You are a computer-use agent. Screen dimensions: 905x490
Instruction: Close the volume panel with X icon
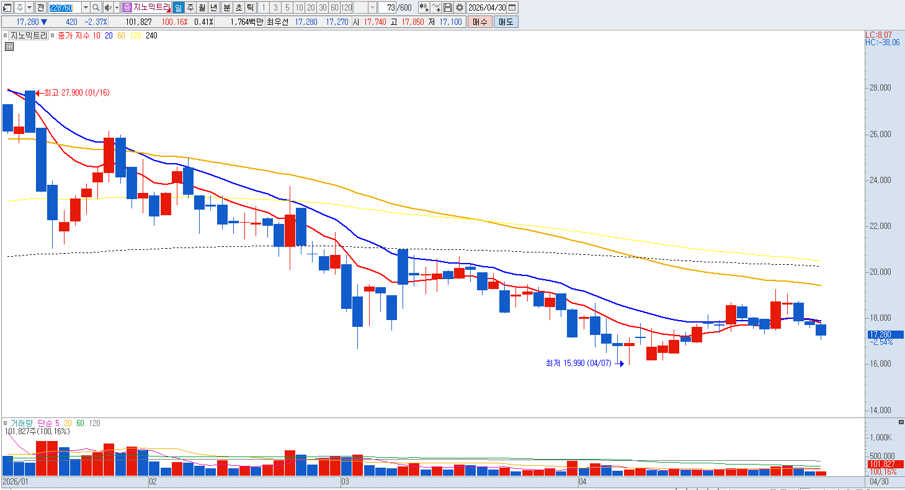click(x=901, y=422)
